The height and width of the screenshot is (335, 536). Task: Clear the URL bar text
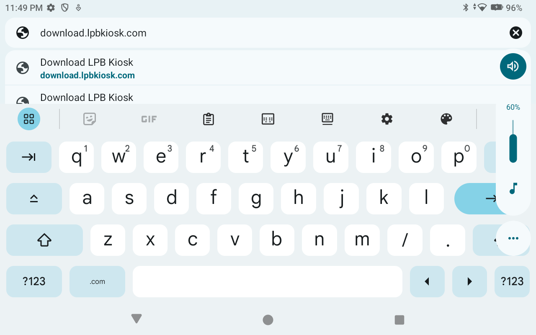point(515,33)
